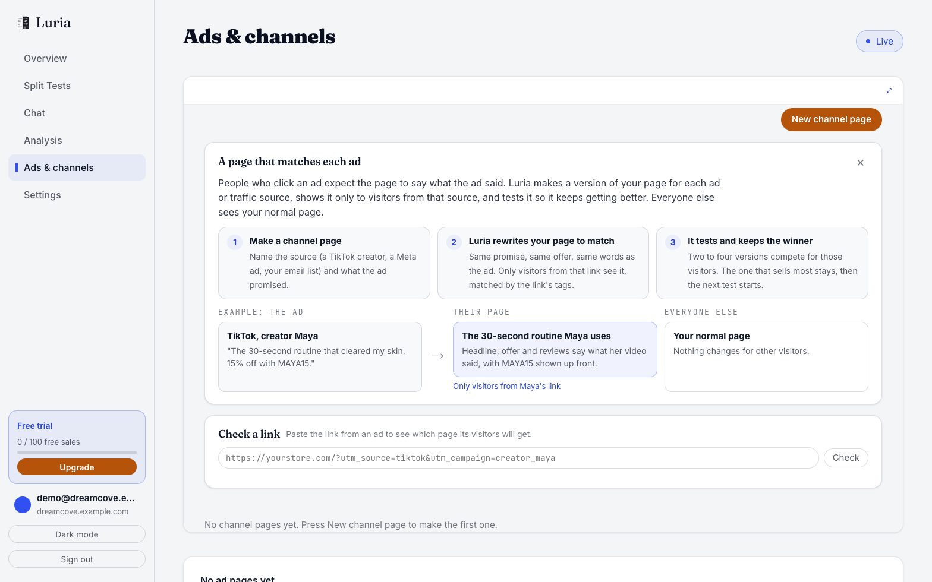The image size is (932, 582).
Task: Click the Live status badge
Action: coord(879,42)
